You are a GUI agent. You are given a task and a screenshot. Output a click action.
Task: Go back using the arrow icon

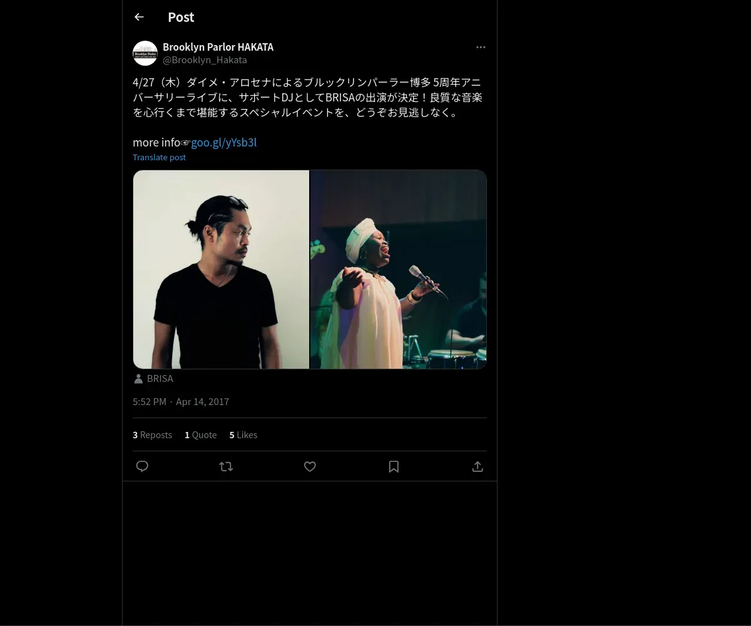139,17
